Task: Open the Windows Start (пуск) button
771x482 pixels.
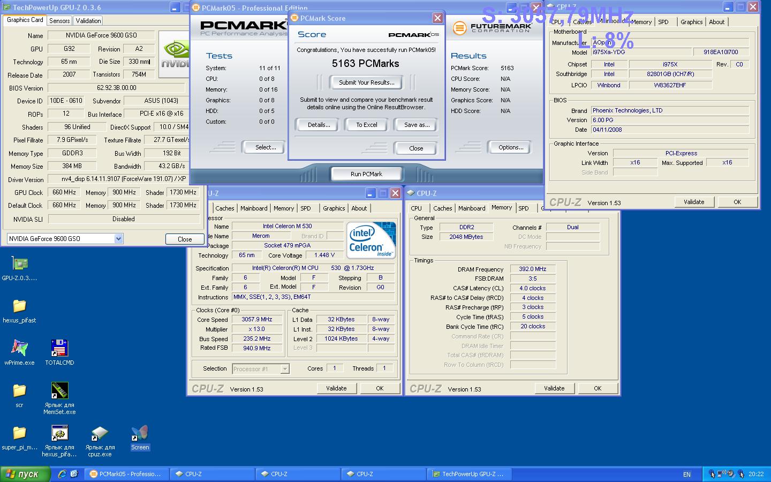Action: click(25, 474)
